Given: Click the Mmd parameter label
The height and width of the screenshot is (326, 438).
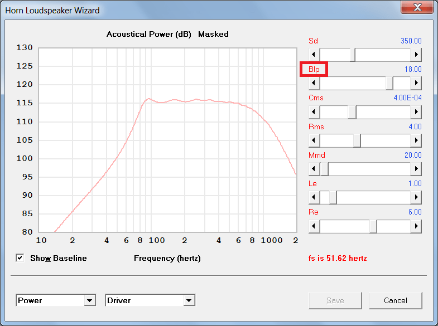Looking at the screenshot, I should (x=317, y=155).
